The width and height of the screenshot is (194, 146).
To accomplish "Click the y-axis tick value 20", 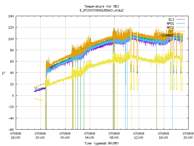I will 12,84.
